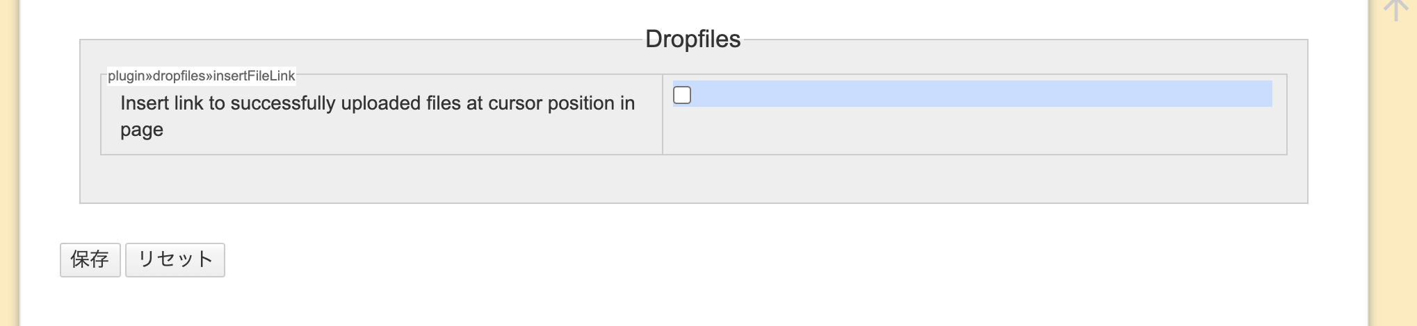This screenshot has width=1417, height=326.
Task: Tick the box for uploaded file links
Action: coord(682,95)
